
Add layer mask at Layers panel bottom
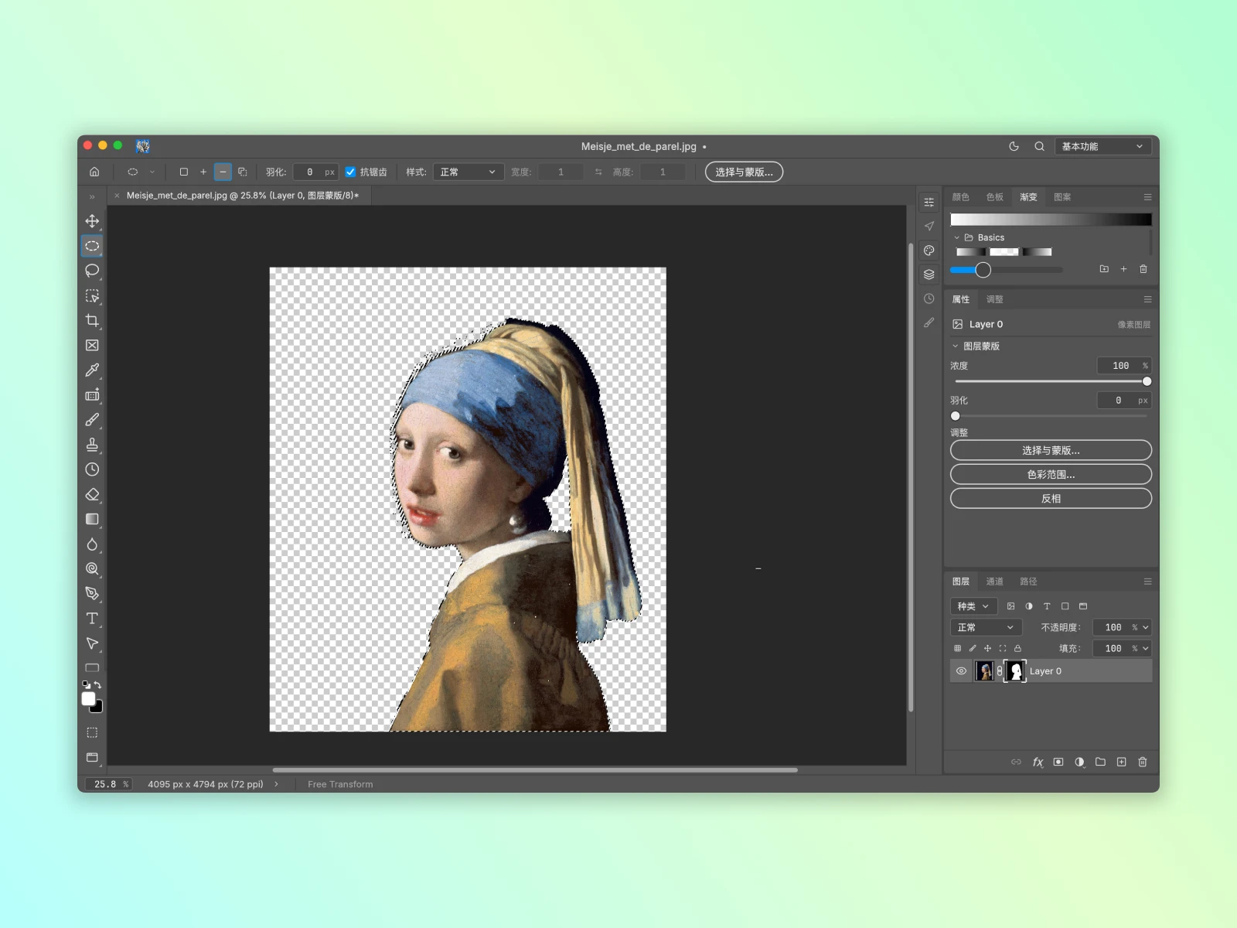click(x=1058, y=763)
